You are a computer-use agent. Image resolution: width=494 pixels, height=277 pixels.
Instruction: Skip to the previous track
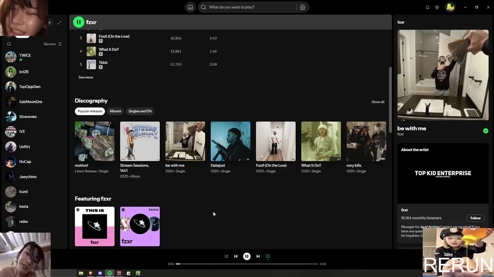(x=236, y=256)
